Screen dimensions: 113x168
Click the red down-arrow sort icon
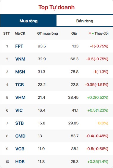pos(90,33)
